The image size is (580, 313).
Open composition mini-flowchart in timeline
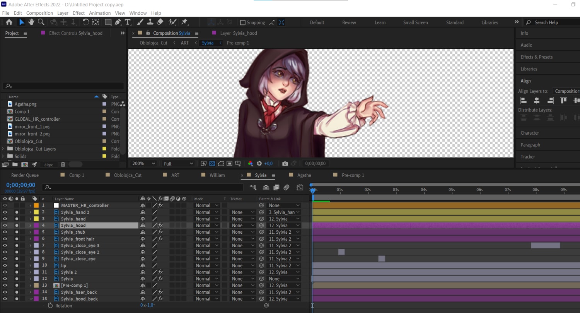[253, 187]
